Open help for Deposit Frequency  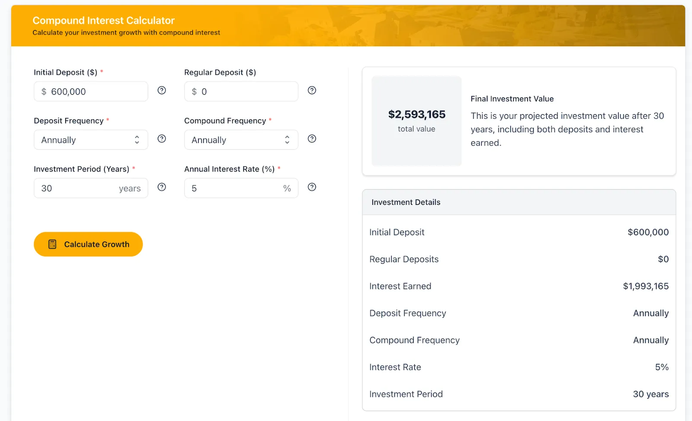pyautogui.click(x=161, y=139)
